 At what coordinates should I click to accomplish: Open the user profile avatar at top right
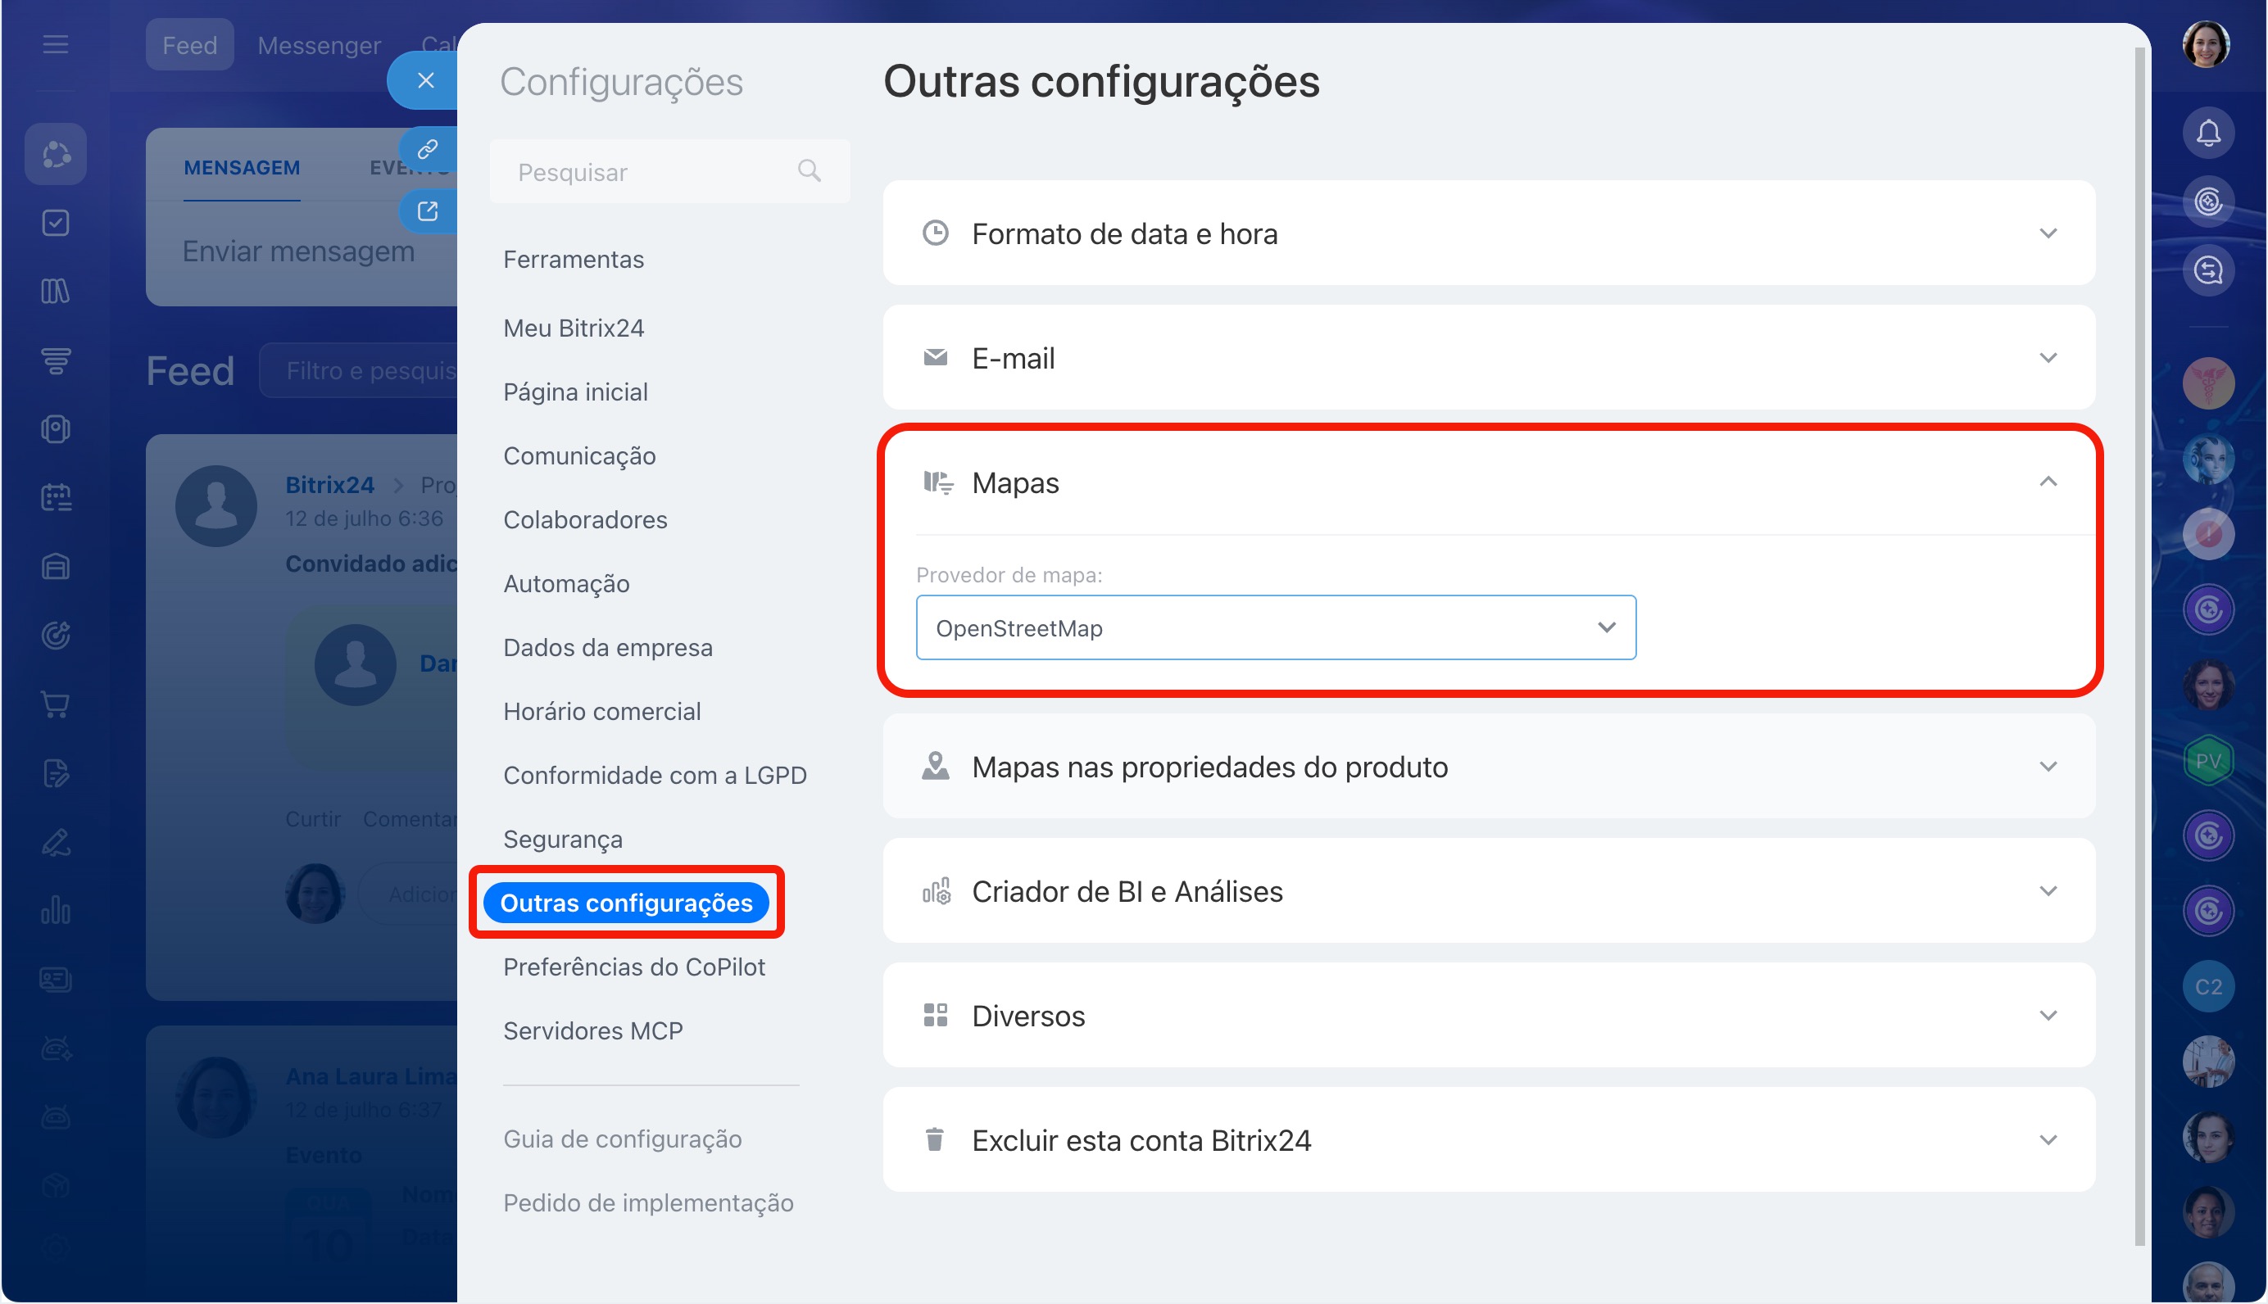click(2205, 45)
